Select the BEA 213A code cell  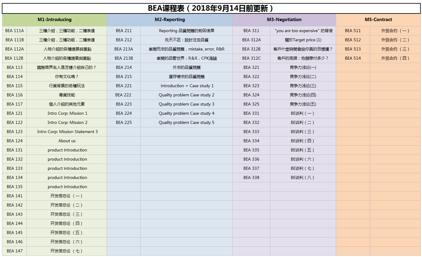124,49
